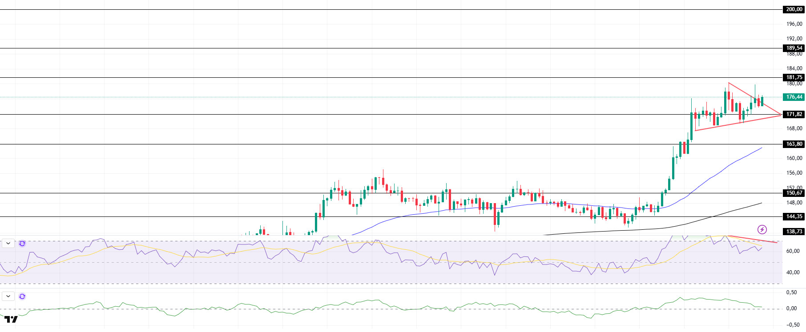The width and height of the screenshot is (806, 332).
Task: Click the 184,00 price axis value
Action: (x=794, y=68)
